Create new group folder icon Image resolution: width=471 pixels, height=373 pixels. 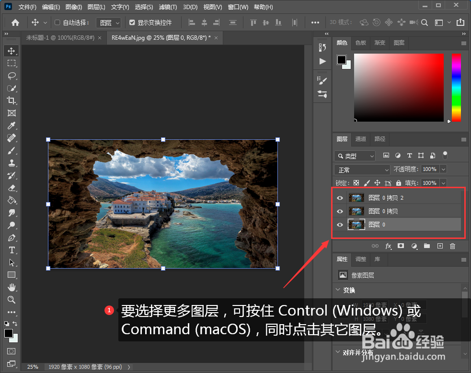[427, 246]
